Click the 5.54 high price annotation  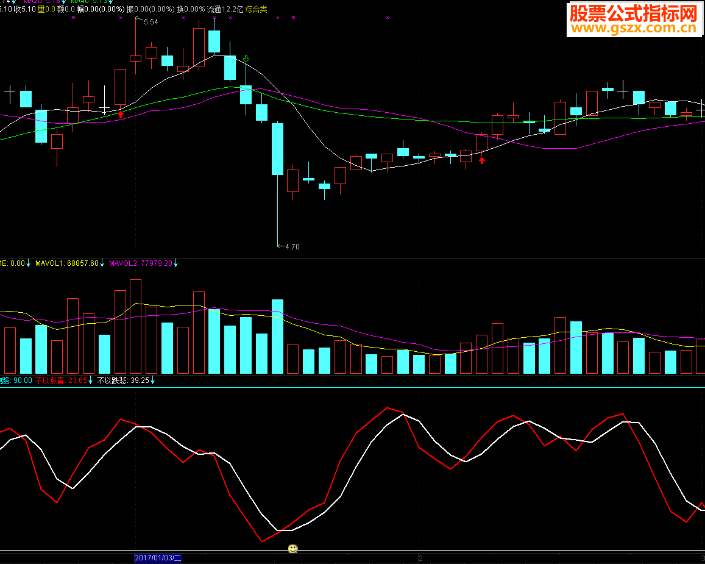click(151, 21)
